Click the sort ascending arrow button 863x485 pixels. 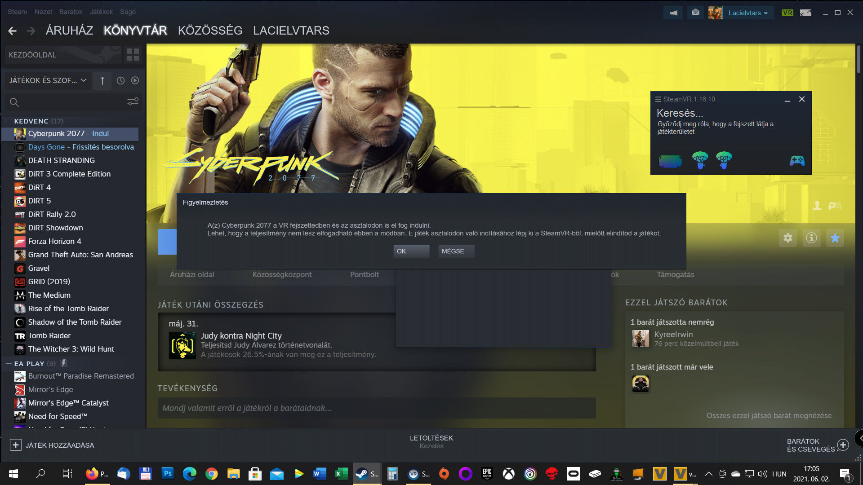[102, 80]
